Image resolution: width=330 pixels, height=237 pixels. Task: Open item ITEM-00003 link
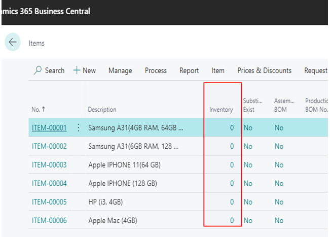49,165
